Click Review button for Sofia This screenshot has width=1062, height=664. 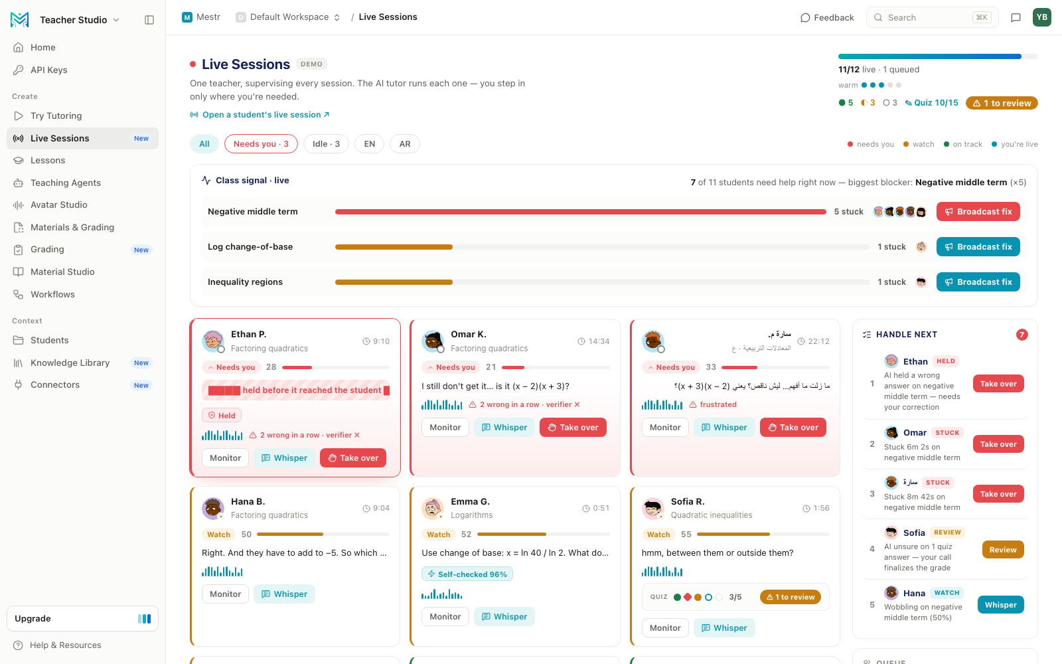(1003, 550)
